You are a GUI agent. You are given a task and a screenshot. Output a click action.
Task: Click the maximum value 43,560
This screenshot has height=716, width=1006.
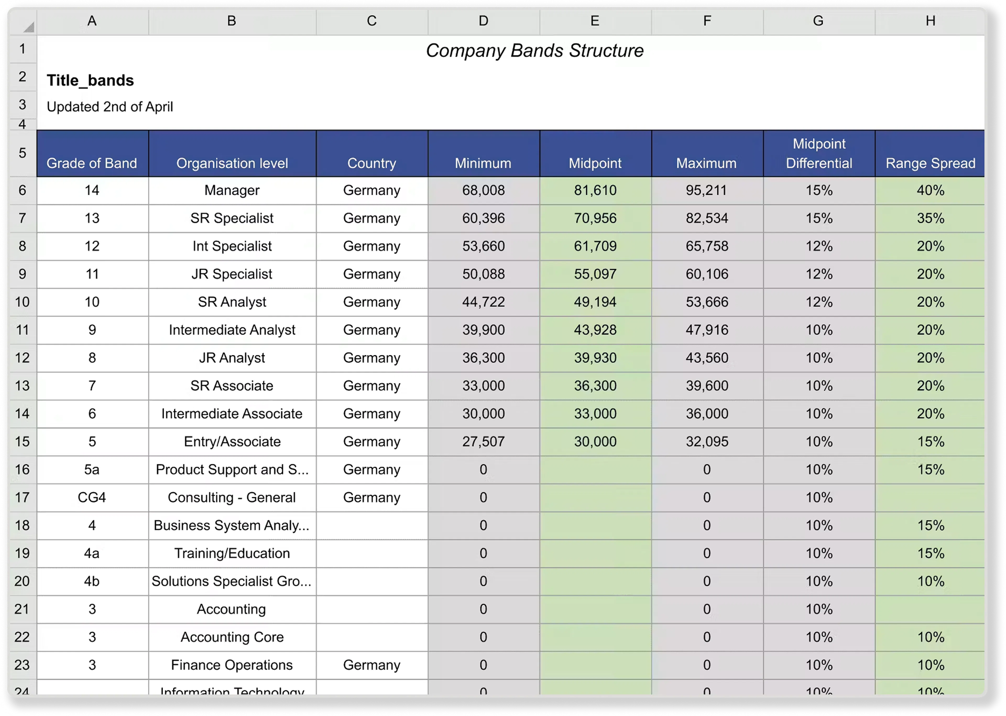pos(707,358)
